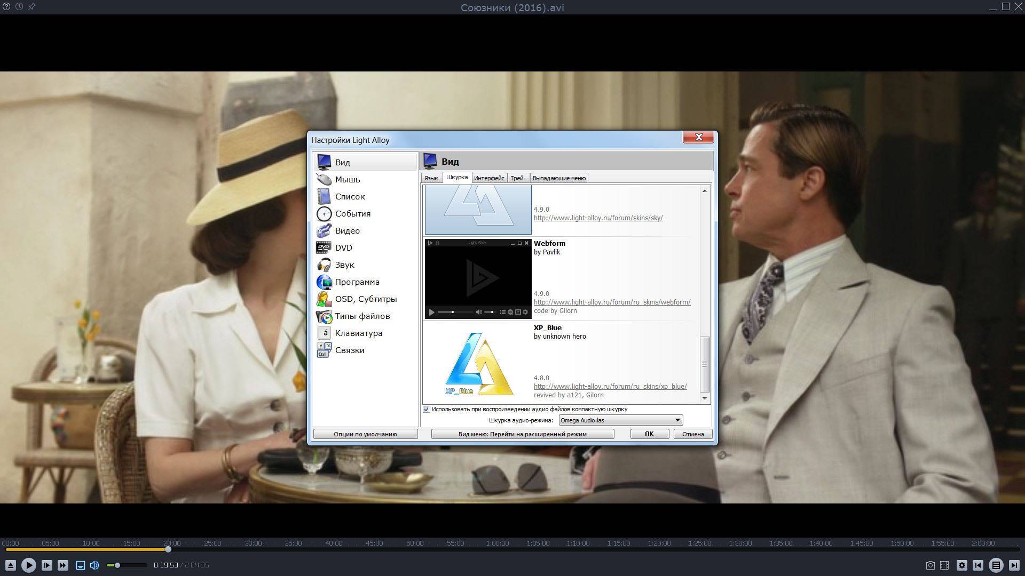Open the Программа settings category

tap(365, 282)
